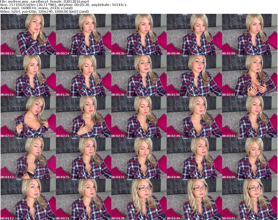Select the thumbnail timestamped 00:03:48
Image resolution: width=278 pixels, height=220 pixels.
pos(194,158)
